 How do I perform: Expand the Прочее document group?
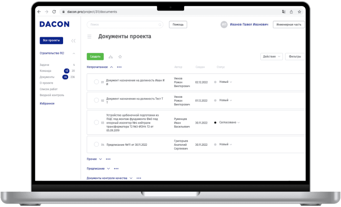click(x=100, y=159)
